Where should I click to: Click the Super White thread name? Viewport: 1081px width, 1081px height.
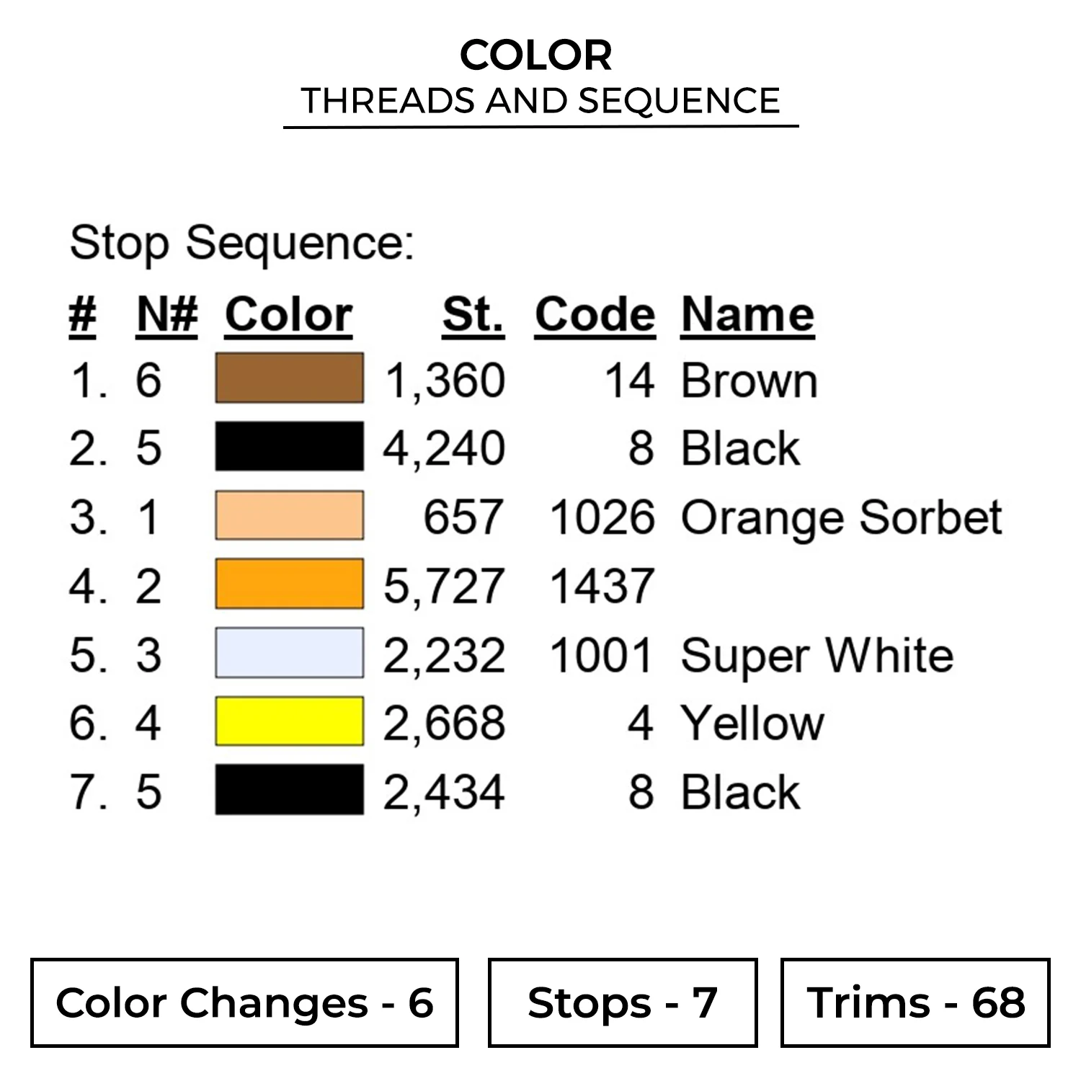[x=817, y=656]
